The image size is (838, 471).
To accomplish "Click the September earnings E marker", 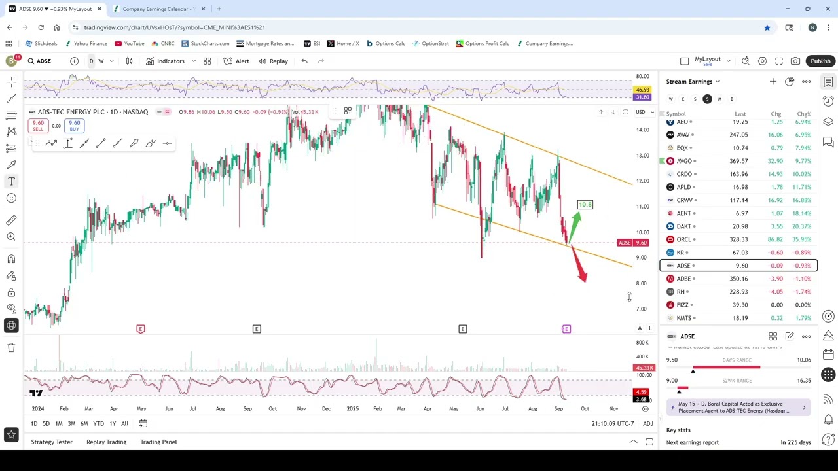I will 566,329.
